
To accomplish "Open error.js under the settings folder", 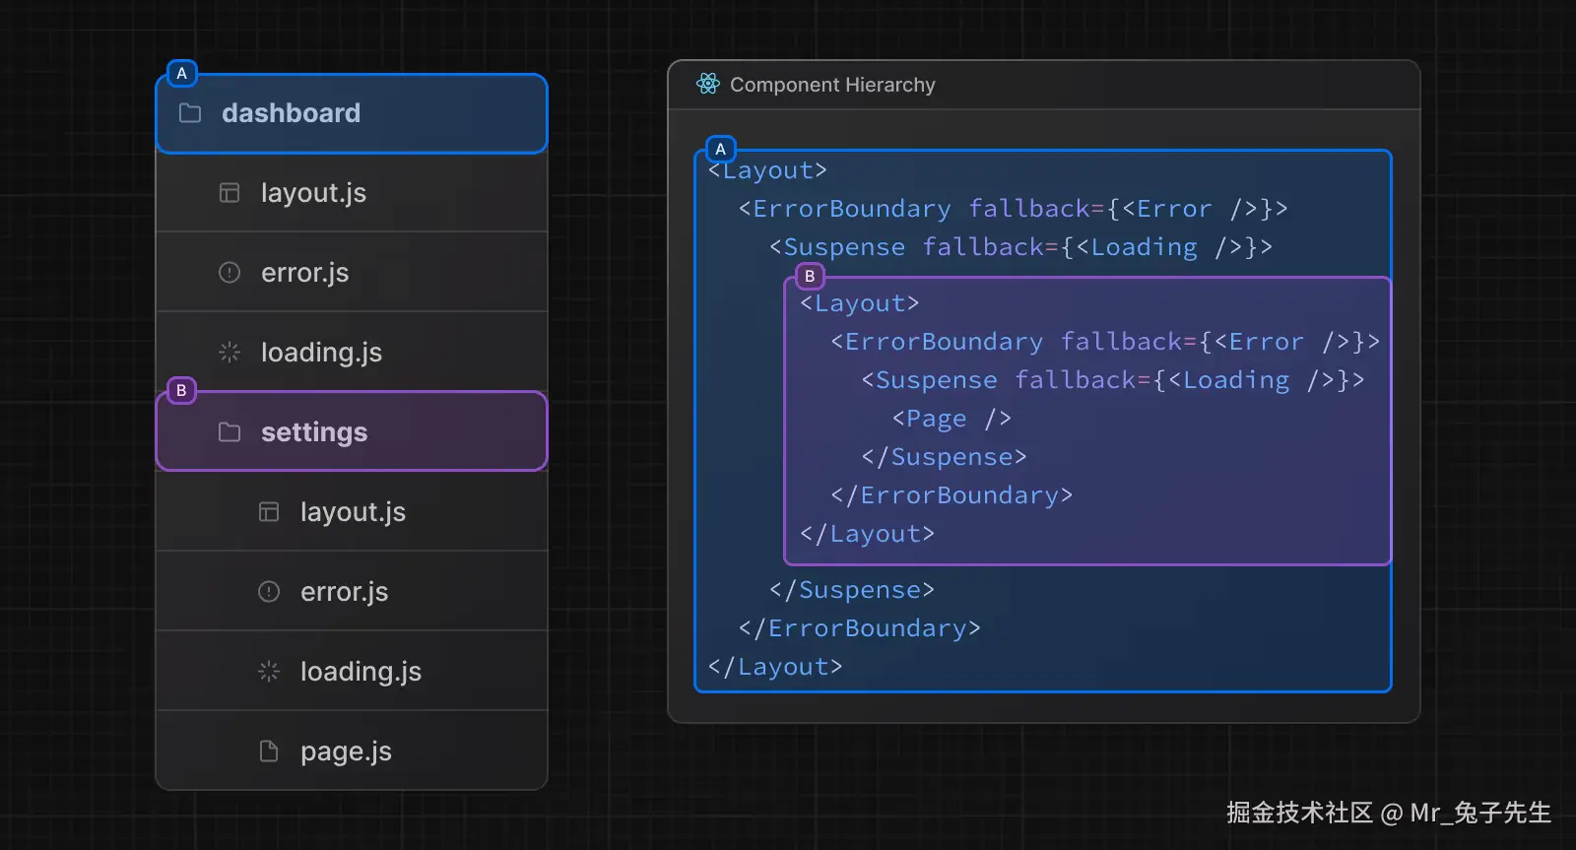I will click(x=344, y=592).
